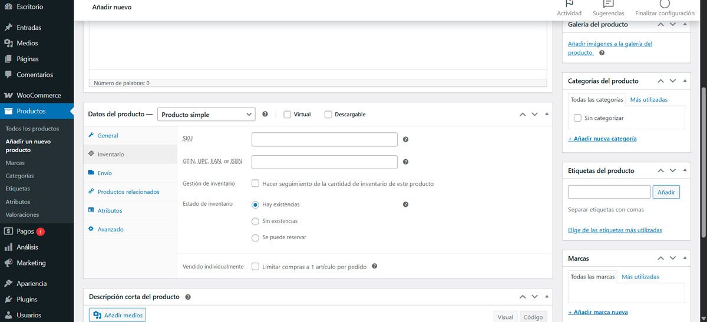Viewport: 707px width, 322px height.
Task: Click Añadir nueva categoría link
Action: 602,139
